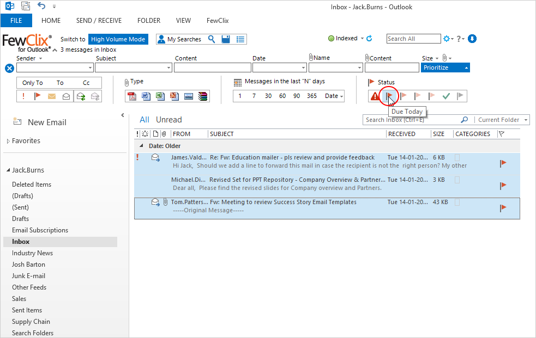The image size is (536, 338).
Task: Toggle the Only To recipient filter
Action: 32,83
